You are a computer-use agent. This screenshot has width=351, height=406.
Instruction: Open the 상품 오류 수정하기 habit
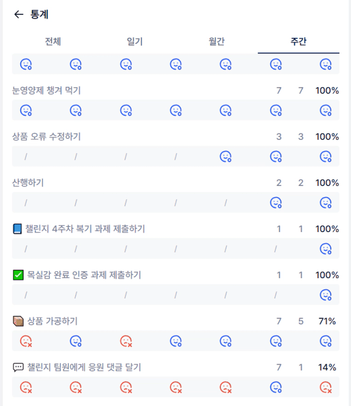47,137
